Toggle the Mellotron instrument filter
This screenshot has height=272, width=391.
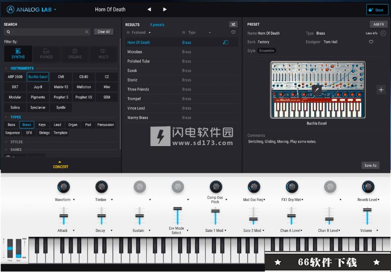tap(84, 87)
